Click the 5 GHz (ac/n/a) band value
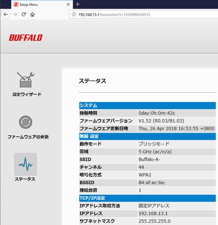Screen dimensions: 218x225 (x=155, y=152)
